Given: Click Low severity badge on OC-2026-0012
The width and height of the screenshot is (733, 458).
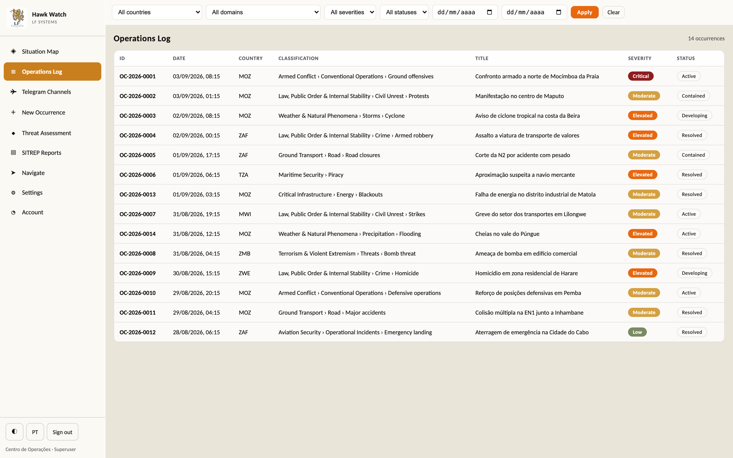Looking at the screenshot, I should (637, 332).
